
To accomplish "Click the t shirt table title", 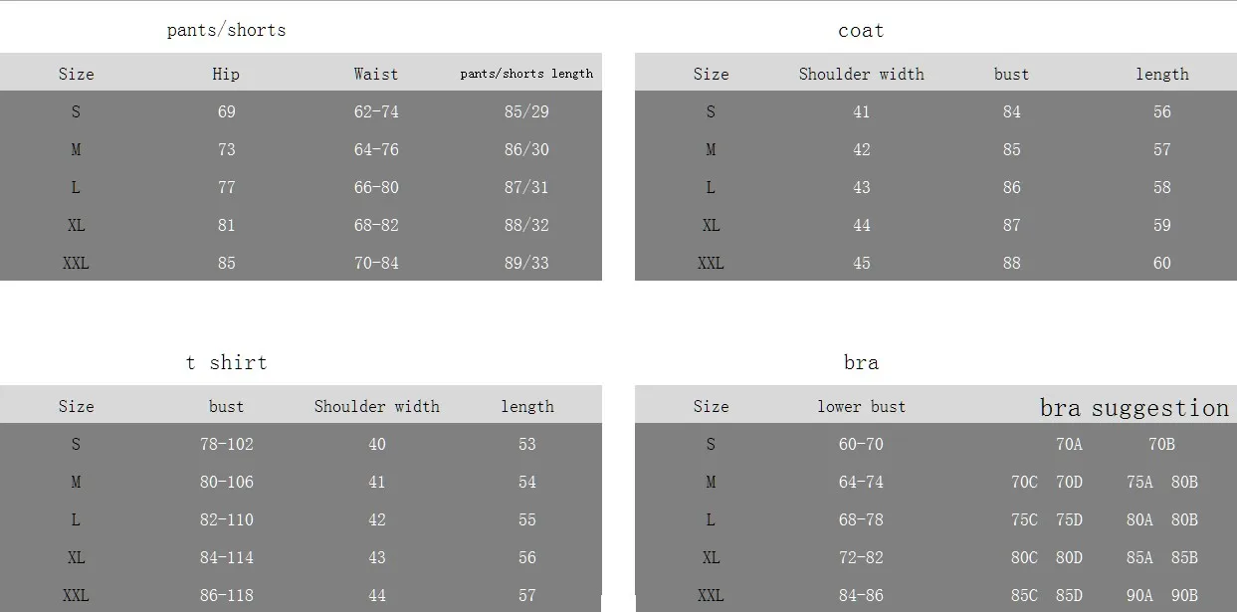I will [226, 362].
